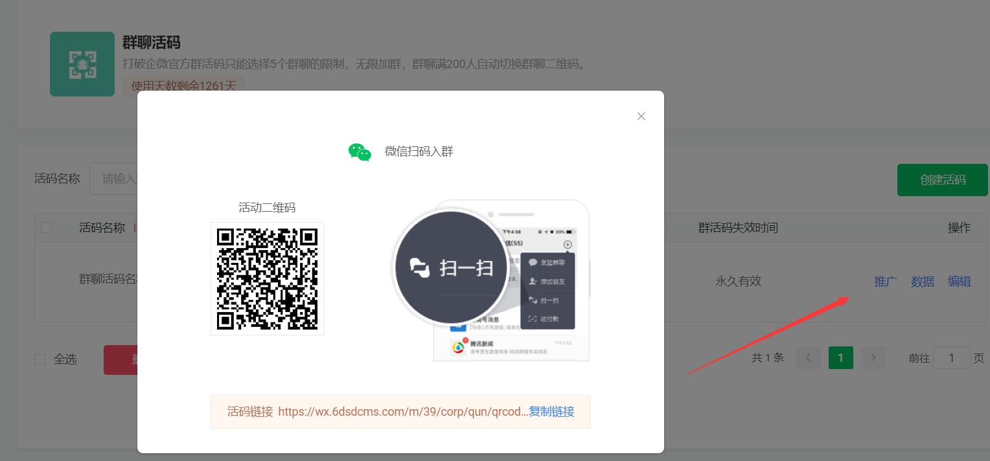990x461 pixels.
Task: Click the red delete button beside 全选
Action: [x=121, y=359]
